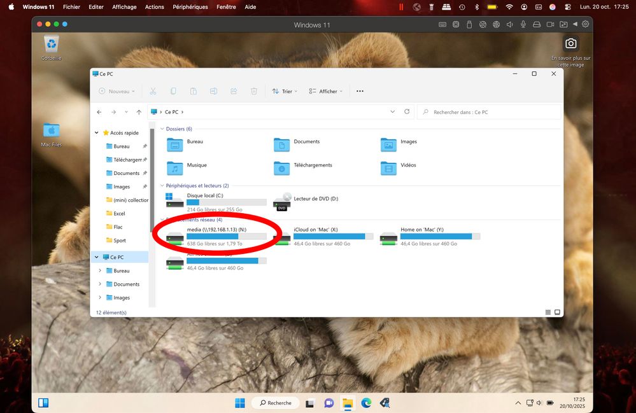Open the Recycle Bin on desktop

52,46
